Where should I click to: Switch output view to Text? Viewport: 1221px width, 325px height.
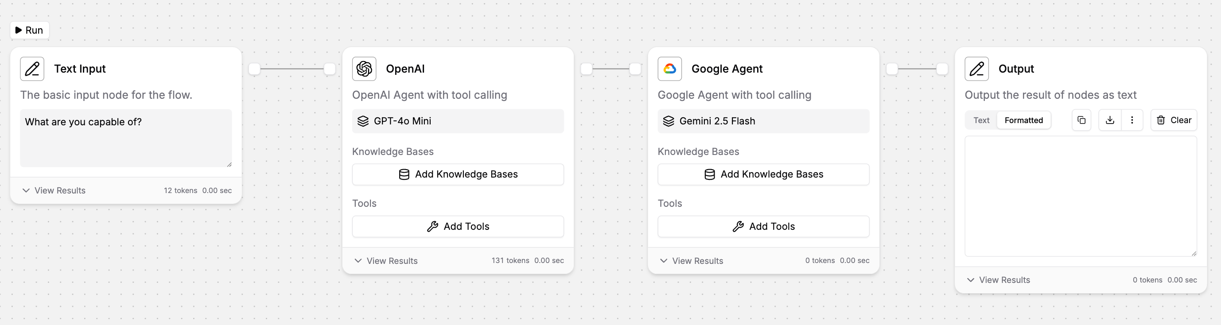(981, 120)
